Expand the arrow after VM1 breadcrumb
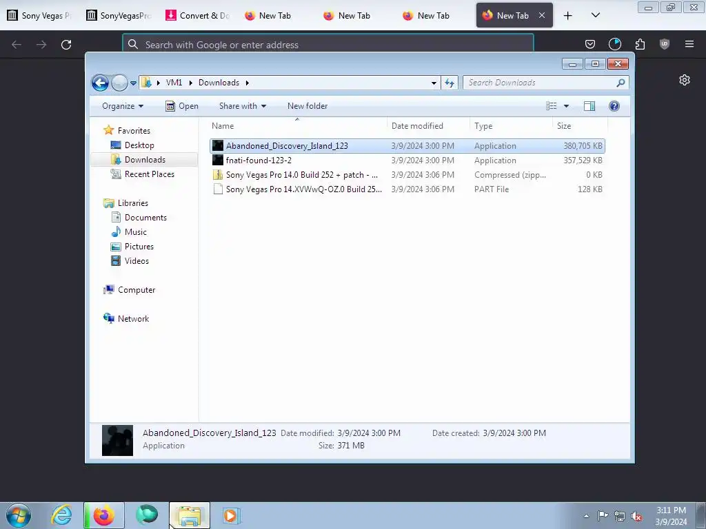The width and height of the screenshot is (706, 529). click(x=190, y=83)
